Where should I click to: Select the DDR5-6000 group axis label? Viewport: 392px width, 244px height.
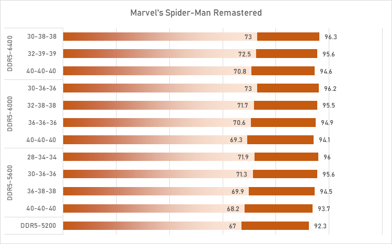(10, 114)
